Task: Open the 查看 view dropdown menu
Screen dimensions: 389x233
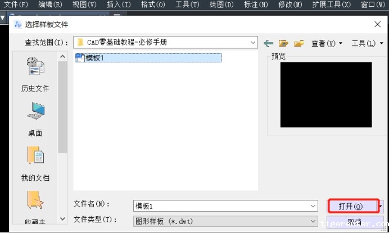Action: [327, 43]
